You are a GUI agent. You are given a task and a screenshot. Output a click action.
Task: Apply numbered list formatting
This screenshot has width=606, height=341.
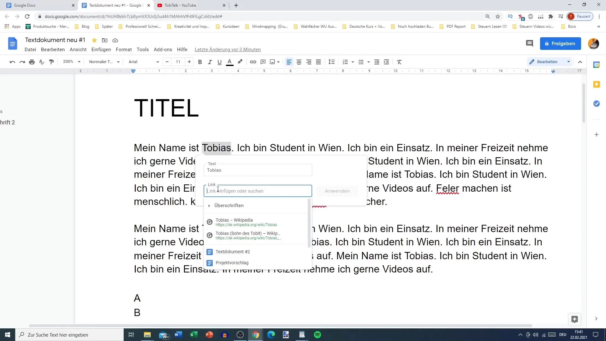[x=345, y=62]
